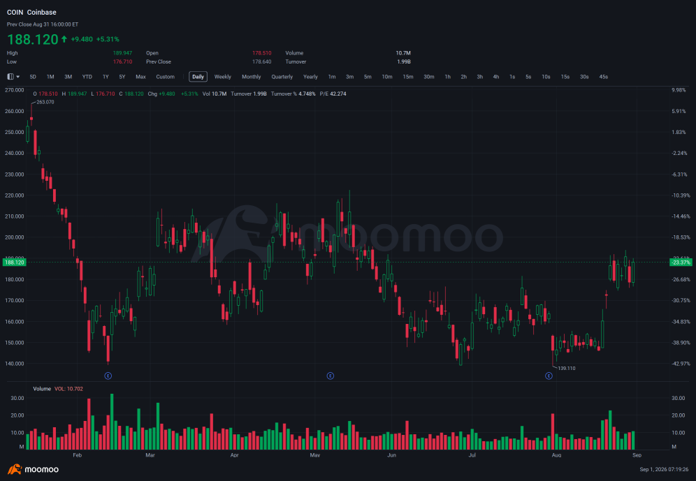
Task: Choose the 4h interval
Action: tap(496, 77)
